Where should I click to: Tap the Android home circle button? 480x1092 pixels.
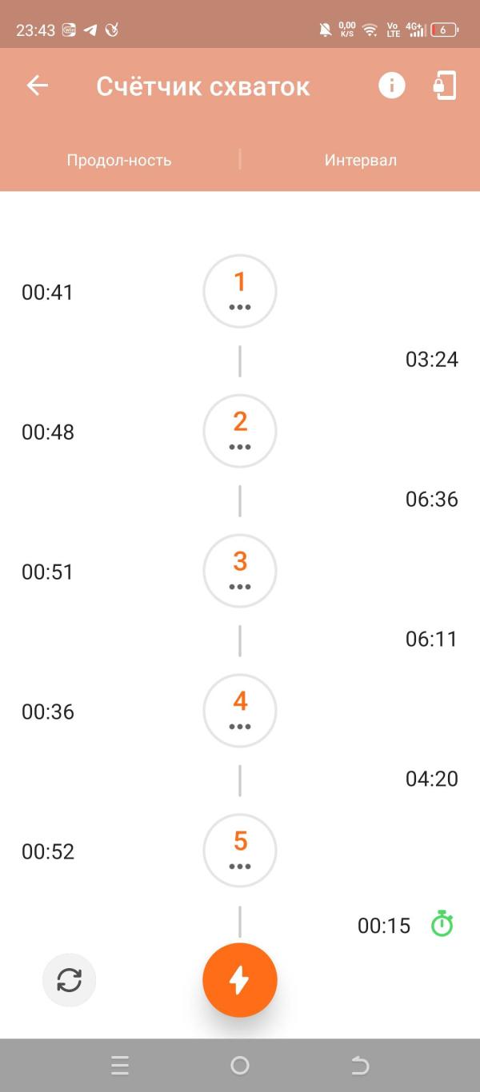point(240,1065)
